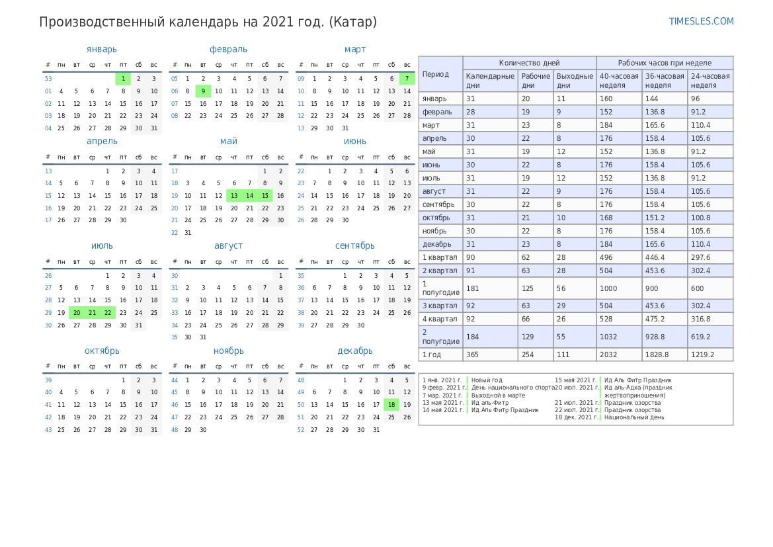The width and height of the screenshot is (773, 547).
Task: Click highlighted May 13 holiday date
Action: coord(234,195)
